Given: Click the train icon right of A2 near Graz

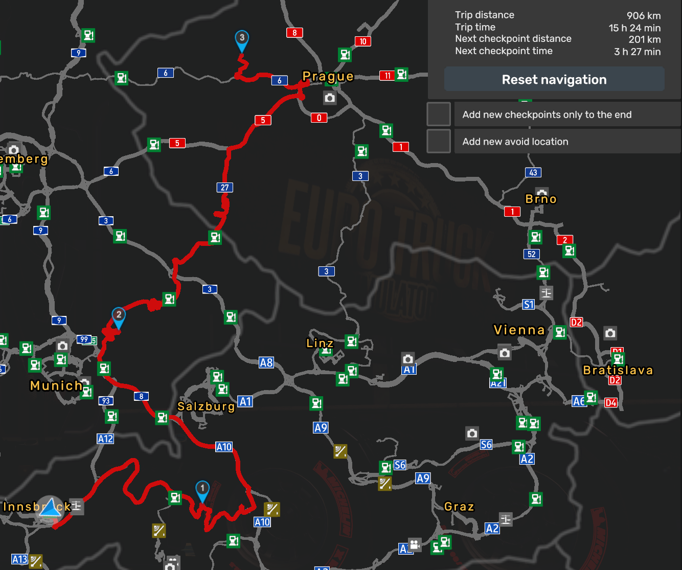Looking at the screenshot, I should 506,520.
